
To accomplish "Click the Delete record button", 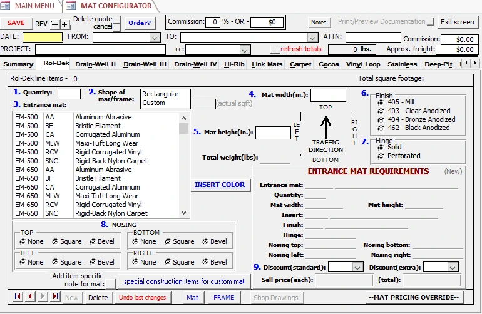I will pos(98,297).
